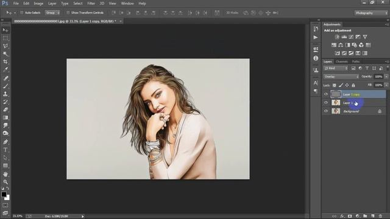The image size is (390, 219).
Task: Open the Adjustments panel flyout menu
Action: pos(387,24)
